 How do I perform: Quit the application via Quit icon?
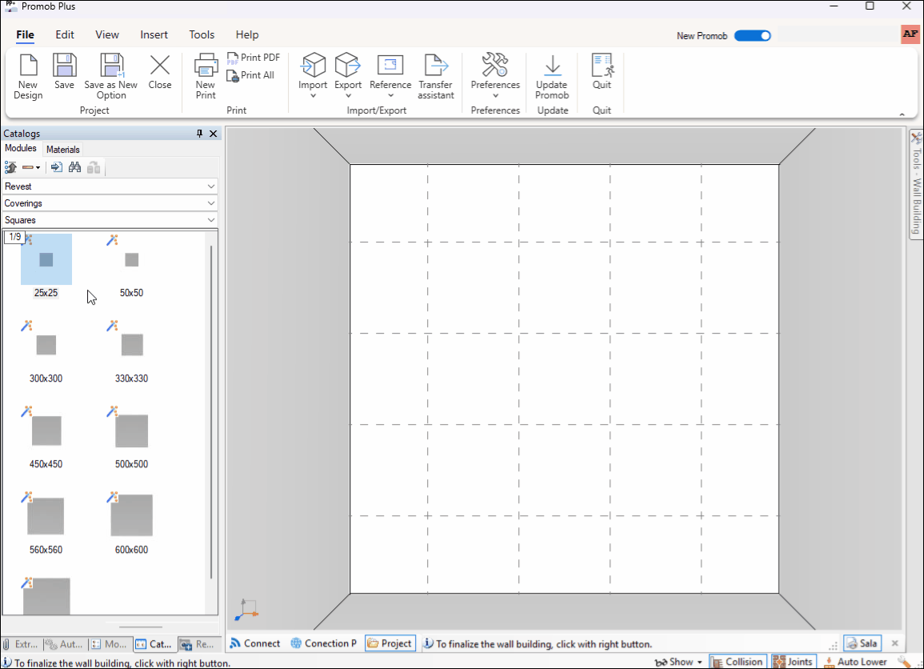pos(602,71)
